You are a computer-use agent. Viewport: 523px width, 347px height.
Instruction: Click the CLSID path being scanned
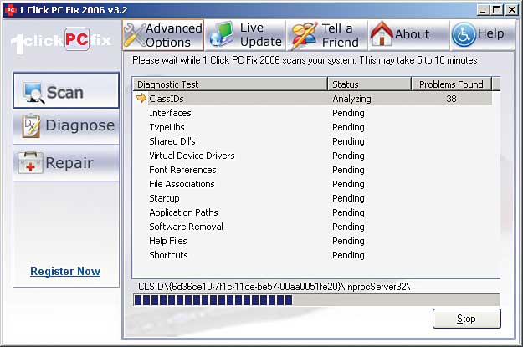click(274, 287)
